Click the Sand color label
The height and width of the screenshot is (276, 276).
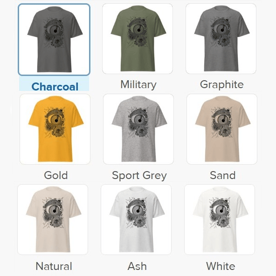[223, 175]
